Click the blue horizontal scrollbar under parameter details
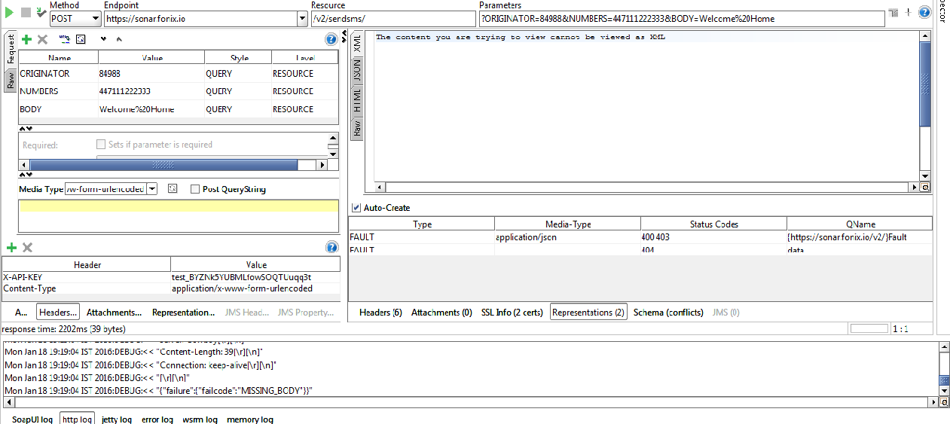Image resolution: width=950 pixels, height=424 pixels. [x=163, y=165]
